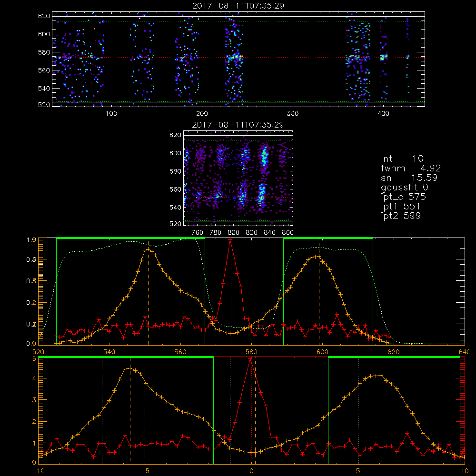The height and width of the screenshot is (476, 476).
Task: Select the 'sn 15.59' readout line
Action: (409, 178)
